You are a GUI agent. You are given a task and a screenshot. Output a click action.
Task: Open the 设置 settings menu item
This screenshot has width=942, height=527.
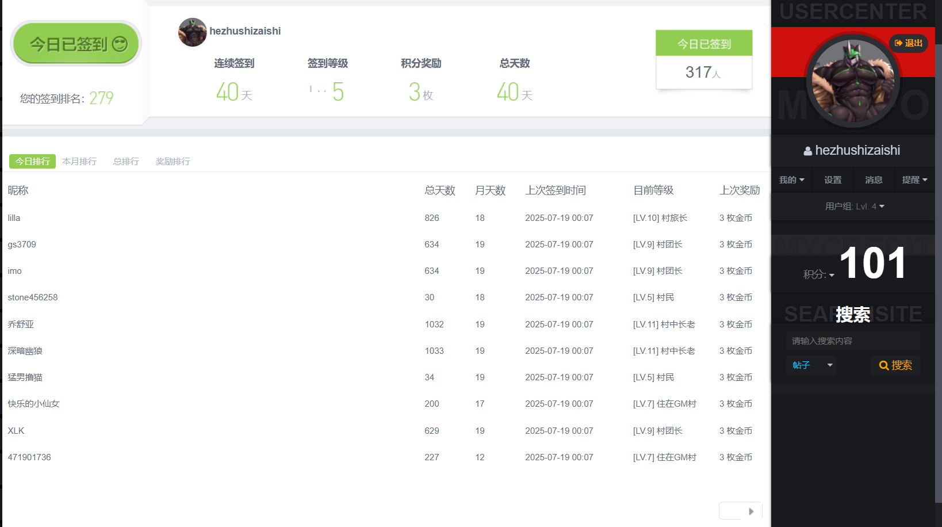(832, 180)
